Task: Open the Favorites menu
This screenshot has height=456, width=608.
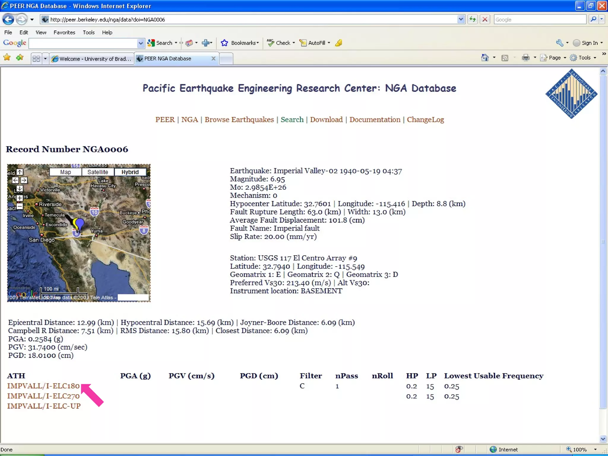Action: (64, 32)
